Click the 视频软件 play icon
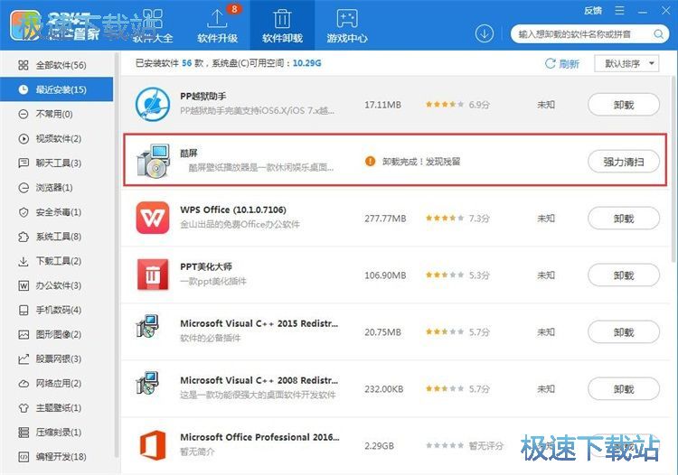Image resolution: width=678 pixels, height=475 pixels. [x=24, y=138]
